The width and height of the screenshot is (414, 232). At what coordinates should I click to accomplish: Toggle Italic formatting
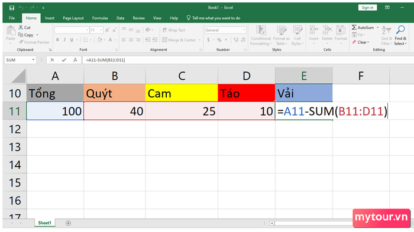click(x=64, y=40)
